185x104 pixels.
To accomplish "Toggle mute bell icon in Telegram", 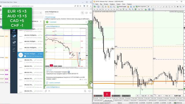I will pyautogui.click(x=85, y=91).
